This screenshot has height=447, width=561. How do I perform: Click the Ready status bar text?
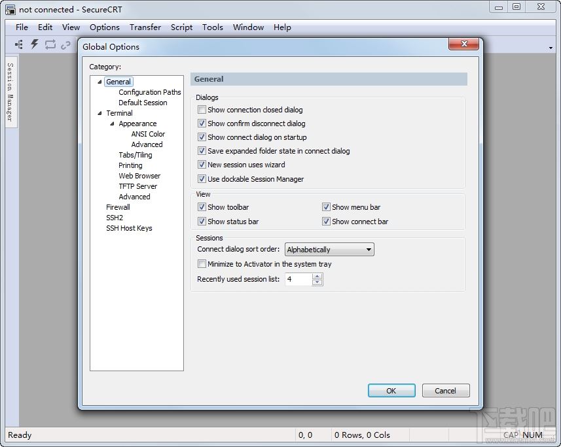pos(20,435)
